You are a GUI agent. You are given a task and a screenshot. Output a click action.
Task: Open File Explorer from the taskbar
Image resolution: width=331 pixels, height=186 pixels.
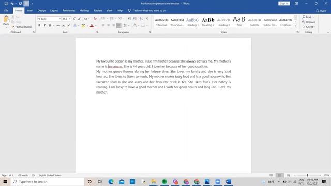pos(154,181)
